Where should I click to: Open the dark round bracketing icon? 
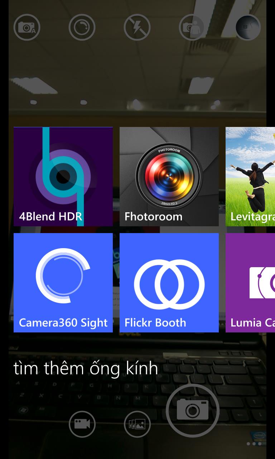248,27
